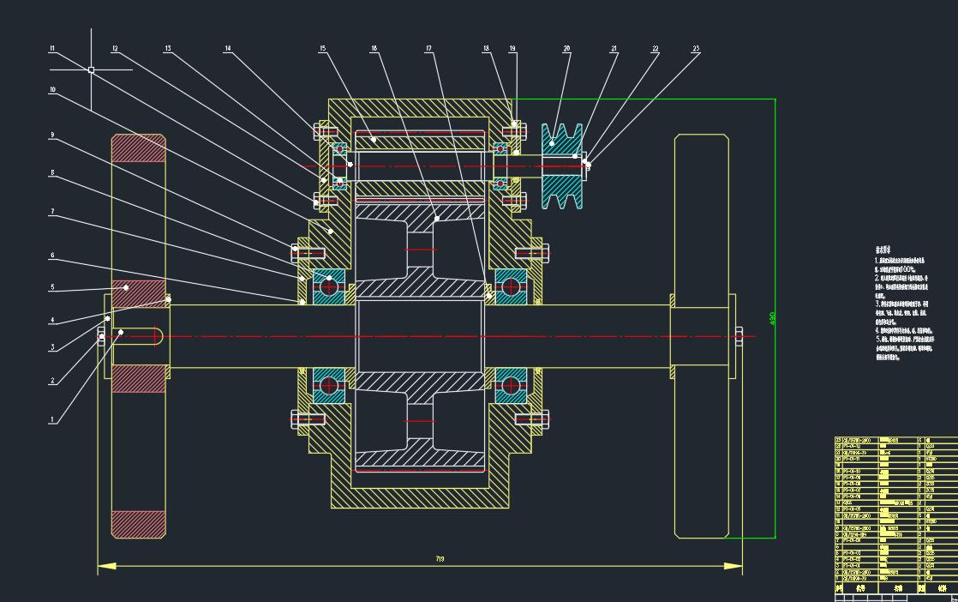The height and width of the screenshot is (602, 958).
Task: Select part balloon number 20
Action: [567, 48]
